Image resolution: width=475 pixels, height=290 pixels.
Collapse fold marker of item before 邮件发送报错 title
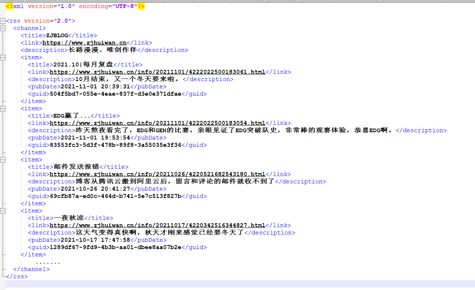click(3, 160)
